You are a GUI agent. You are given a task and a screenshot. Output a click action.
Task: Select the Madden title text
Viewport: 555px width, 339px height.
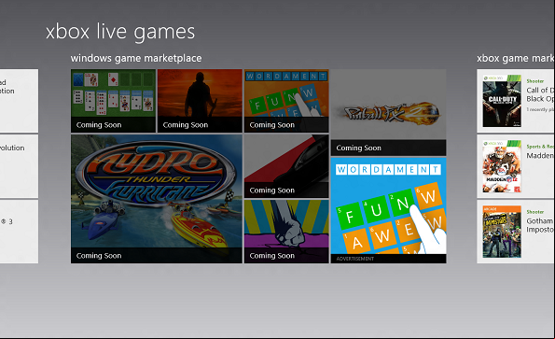click(x=540, y=156)
